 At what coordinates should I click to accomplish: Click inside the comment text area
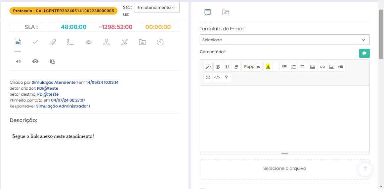284,119
